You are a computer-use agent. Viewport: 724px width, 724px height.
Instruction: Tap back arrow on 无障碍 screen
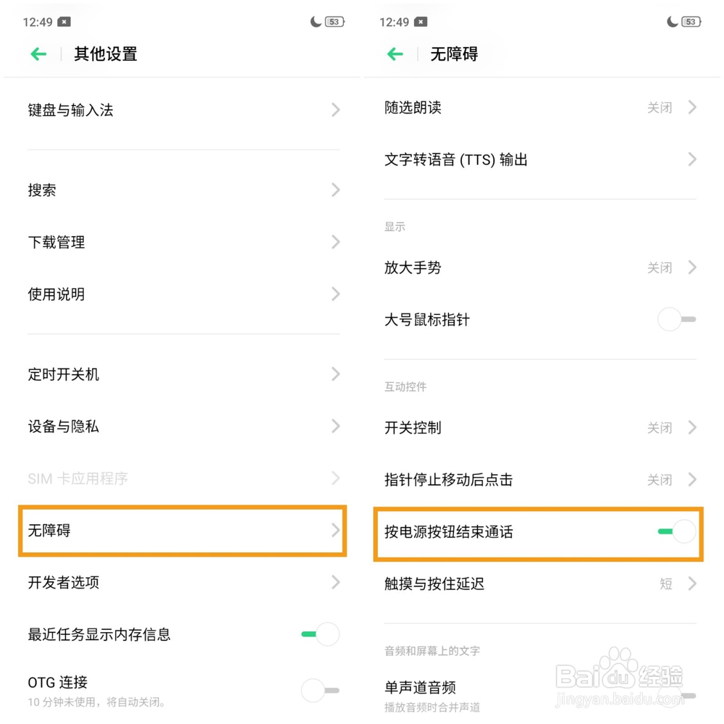coord(395,54)
